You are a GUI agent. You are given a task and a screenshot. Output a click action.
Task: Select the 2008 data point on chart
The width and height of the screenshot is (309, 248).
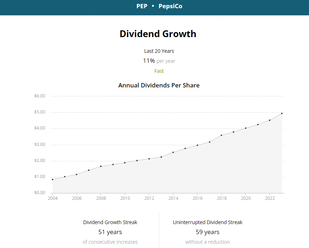click(x=101, y=166)
